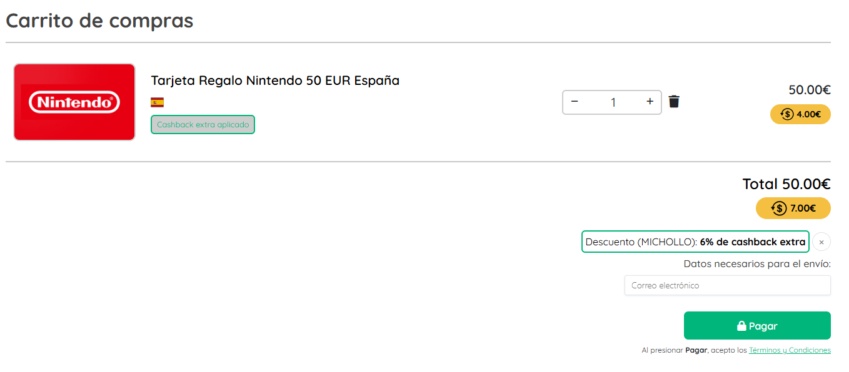Image resolution: width=849 pixels, height=372 pixels.
Task: Open the Nintendo gift card thumbnail
Action: click(x=74, y=102)
